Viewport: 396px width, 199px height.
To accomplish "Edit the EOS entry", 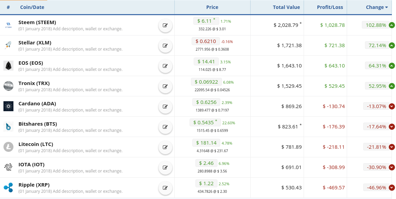I will (165, 66).
